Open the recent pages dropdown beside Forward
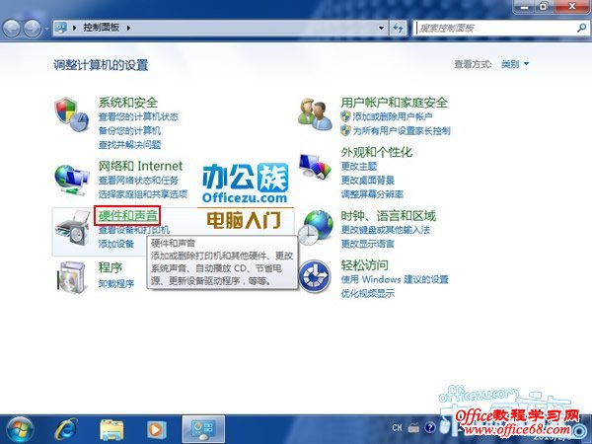592x444 pixels. coord(46,29)
